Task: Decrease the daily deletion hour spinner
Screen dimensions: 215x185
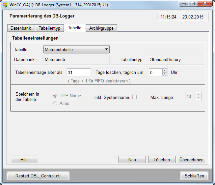Action: click(x=164, y=74)
